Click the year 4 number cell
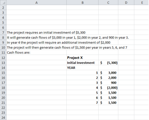 82,88
